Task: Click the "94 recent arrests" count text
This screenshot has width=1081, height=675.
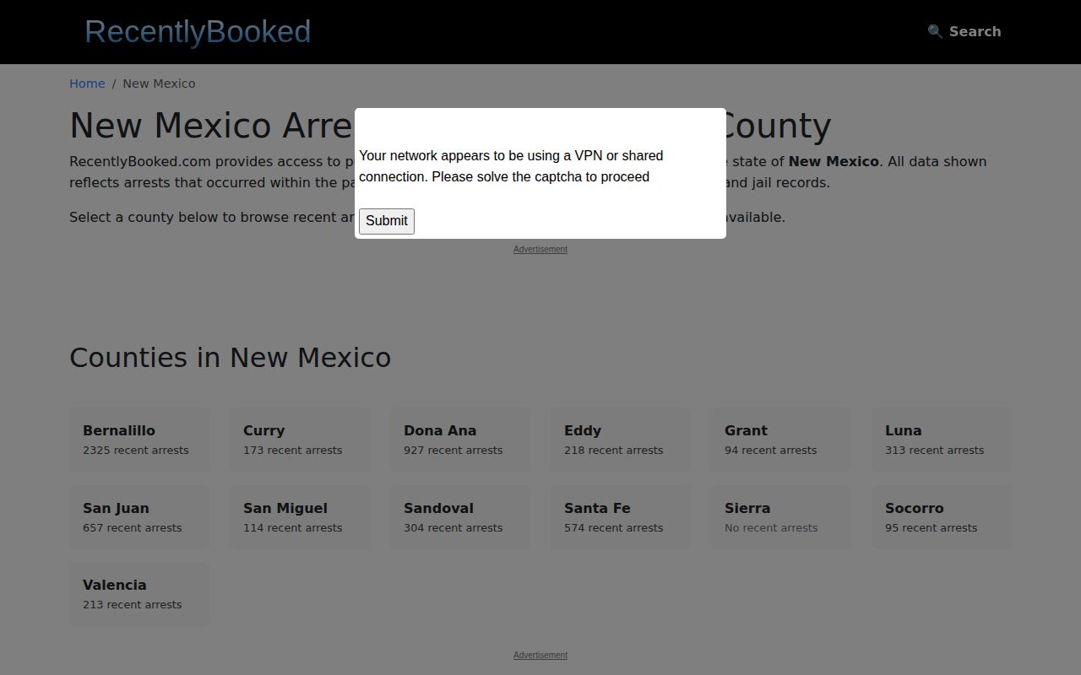Action: pos(770,451)
